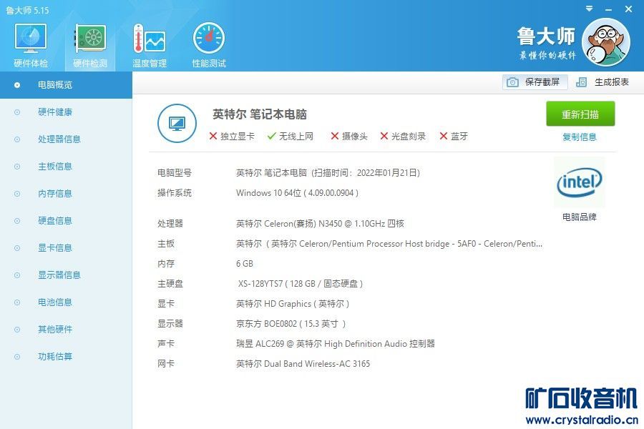
Task: Click the 英特尔 HD Graphics value
Action: [x=293, y=304]
